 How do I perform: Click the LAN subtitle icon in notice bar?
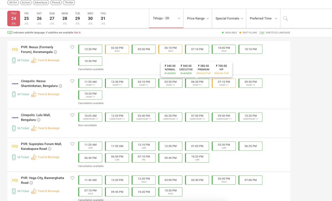[10, 33]
